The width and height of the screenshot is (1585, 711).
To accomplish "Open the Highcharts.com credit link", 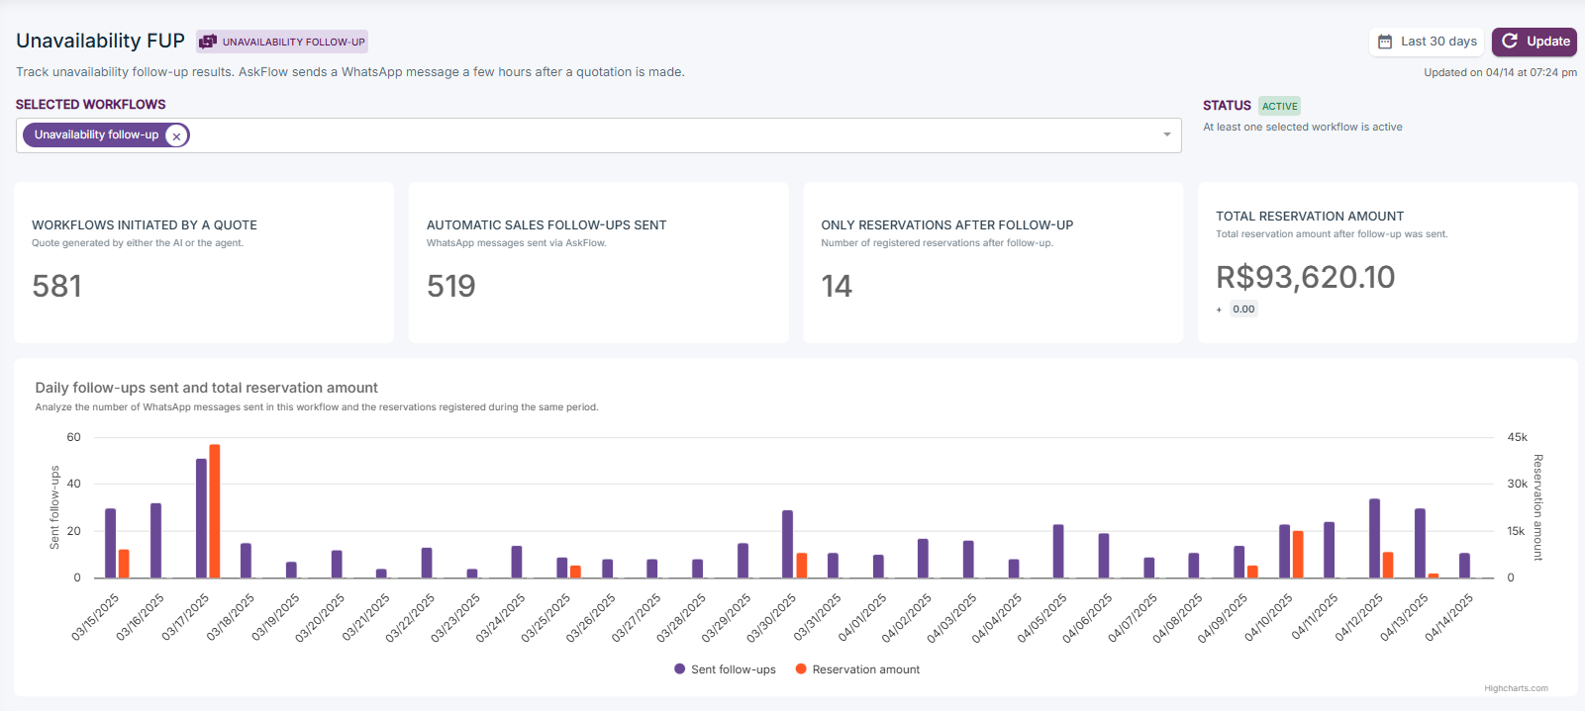I will 1516,688.
